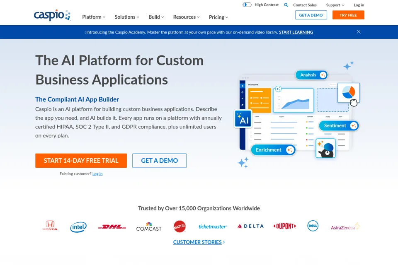Click "The AI Platform for Custom" headline
The image size is (398, 265).
pyautogui.click(x=119, y=60)
